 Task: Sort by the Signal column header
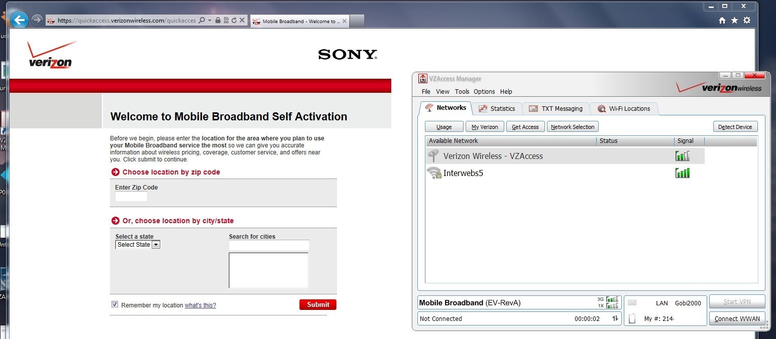click(x=689, y=141)
